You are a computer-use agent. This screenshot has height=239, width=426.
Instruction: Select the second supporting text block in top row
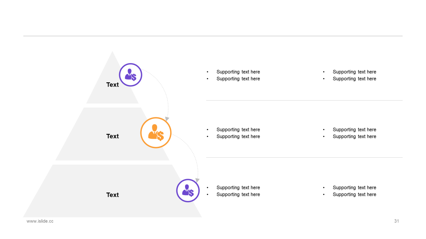[x=349, y=75]
